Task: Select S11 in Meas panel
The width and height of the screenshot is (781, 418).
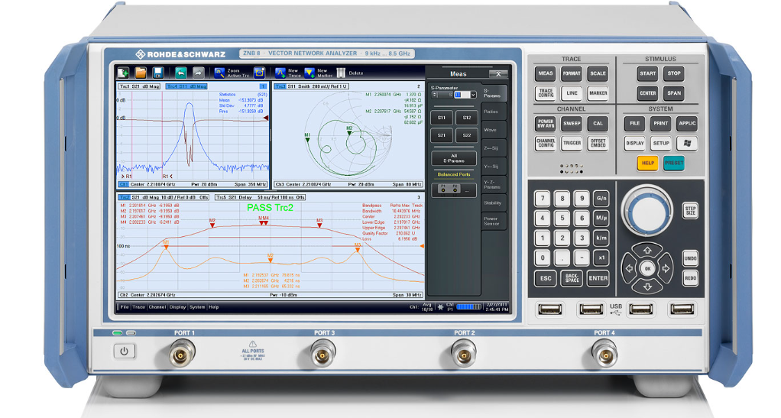Action: click(x=441, y=118)
